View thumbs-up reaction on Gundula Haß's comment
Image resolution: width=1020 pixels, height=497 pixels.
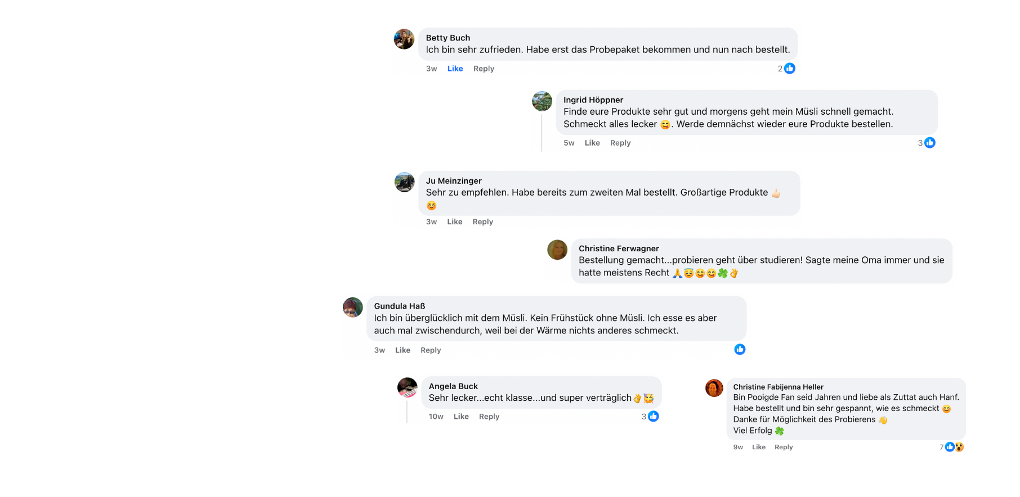pos(740,350)
